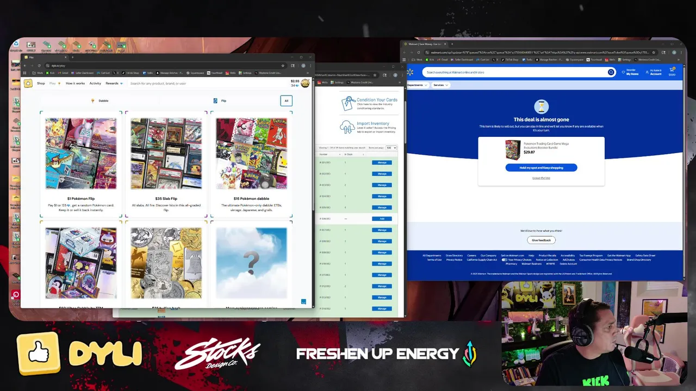Image resolution: width=696 pixels, height=391 pixels.
Task: Reload the DYLI Play browser page
Action: pos(39,66)
